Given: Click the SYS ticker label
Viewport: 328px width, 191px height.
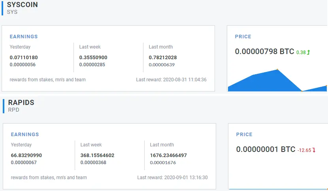Looking at the screenshot, I should pyautogui.click(x=12, y=12).
